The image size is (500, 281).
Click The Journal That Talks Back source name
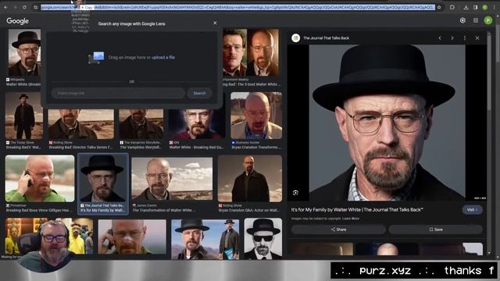[326, 38]
